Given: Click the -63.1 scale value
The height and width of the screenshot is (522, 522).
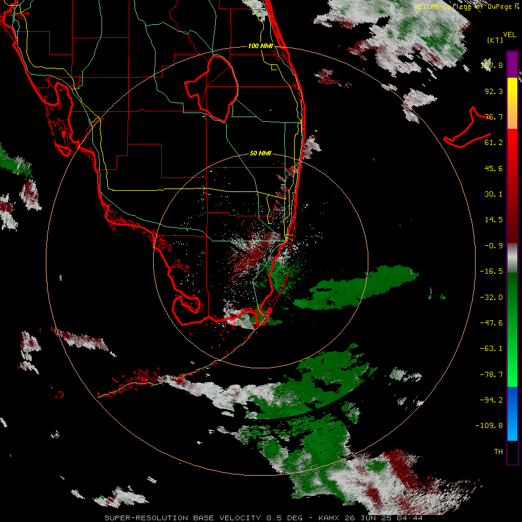Looking at the screenshot, I should 491,349.
